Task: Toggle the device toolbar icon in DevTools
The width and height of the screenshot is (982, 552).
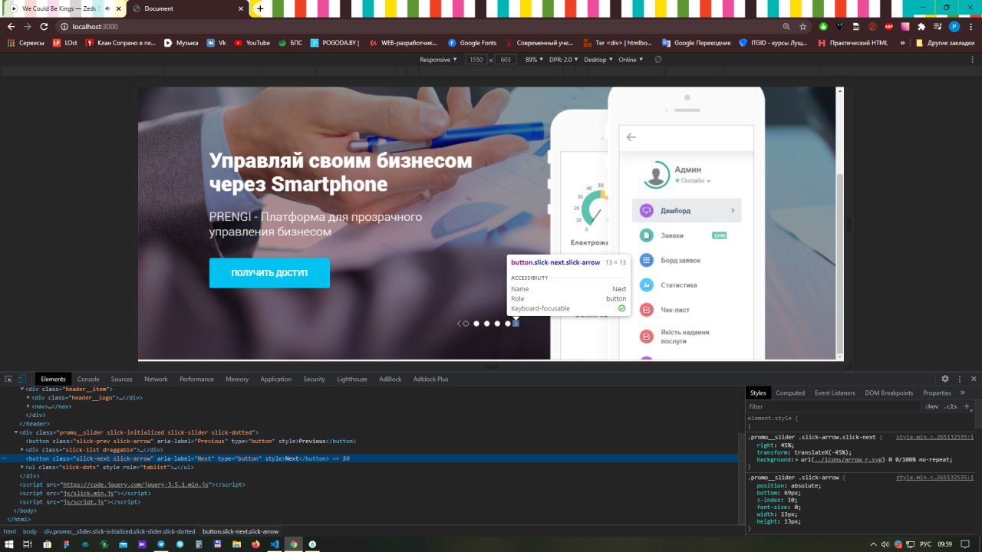Action: [x=21, y=379]
